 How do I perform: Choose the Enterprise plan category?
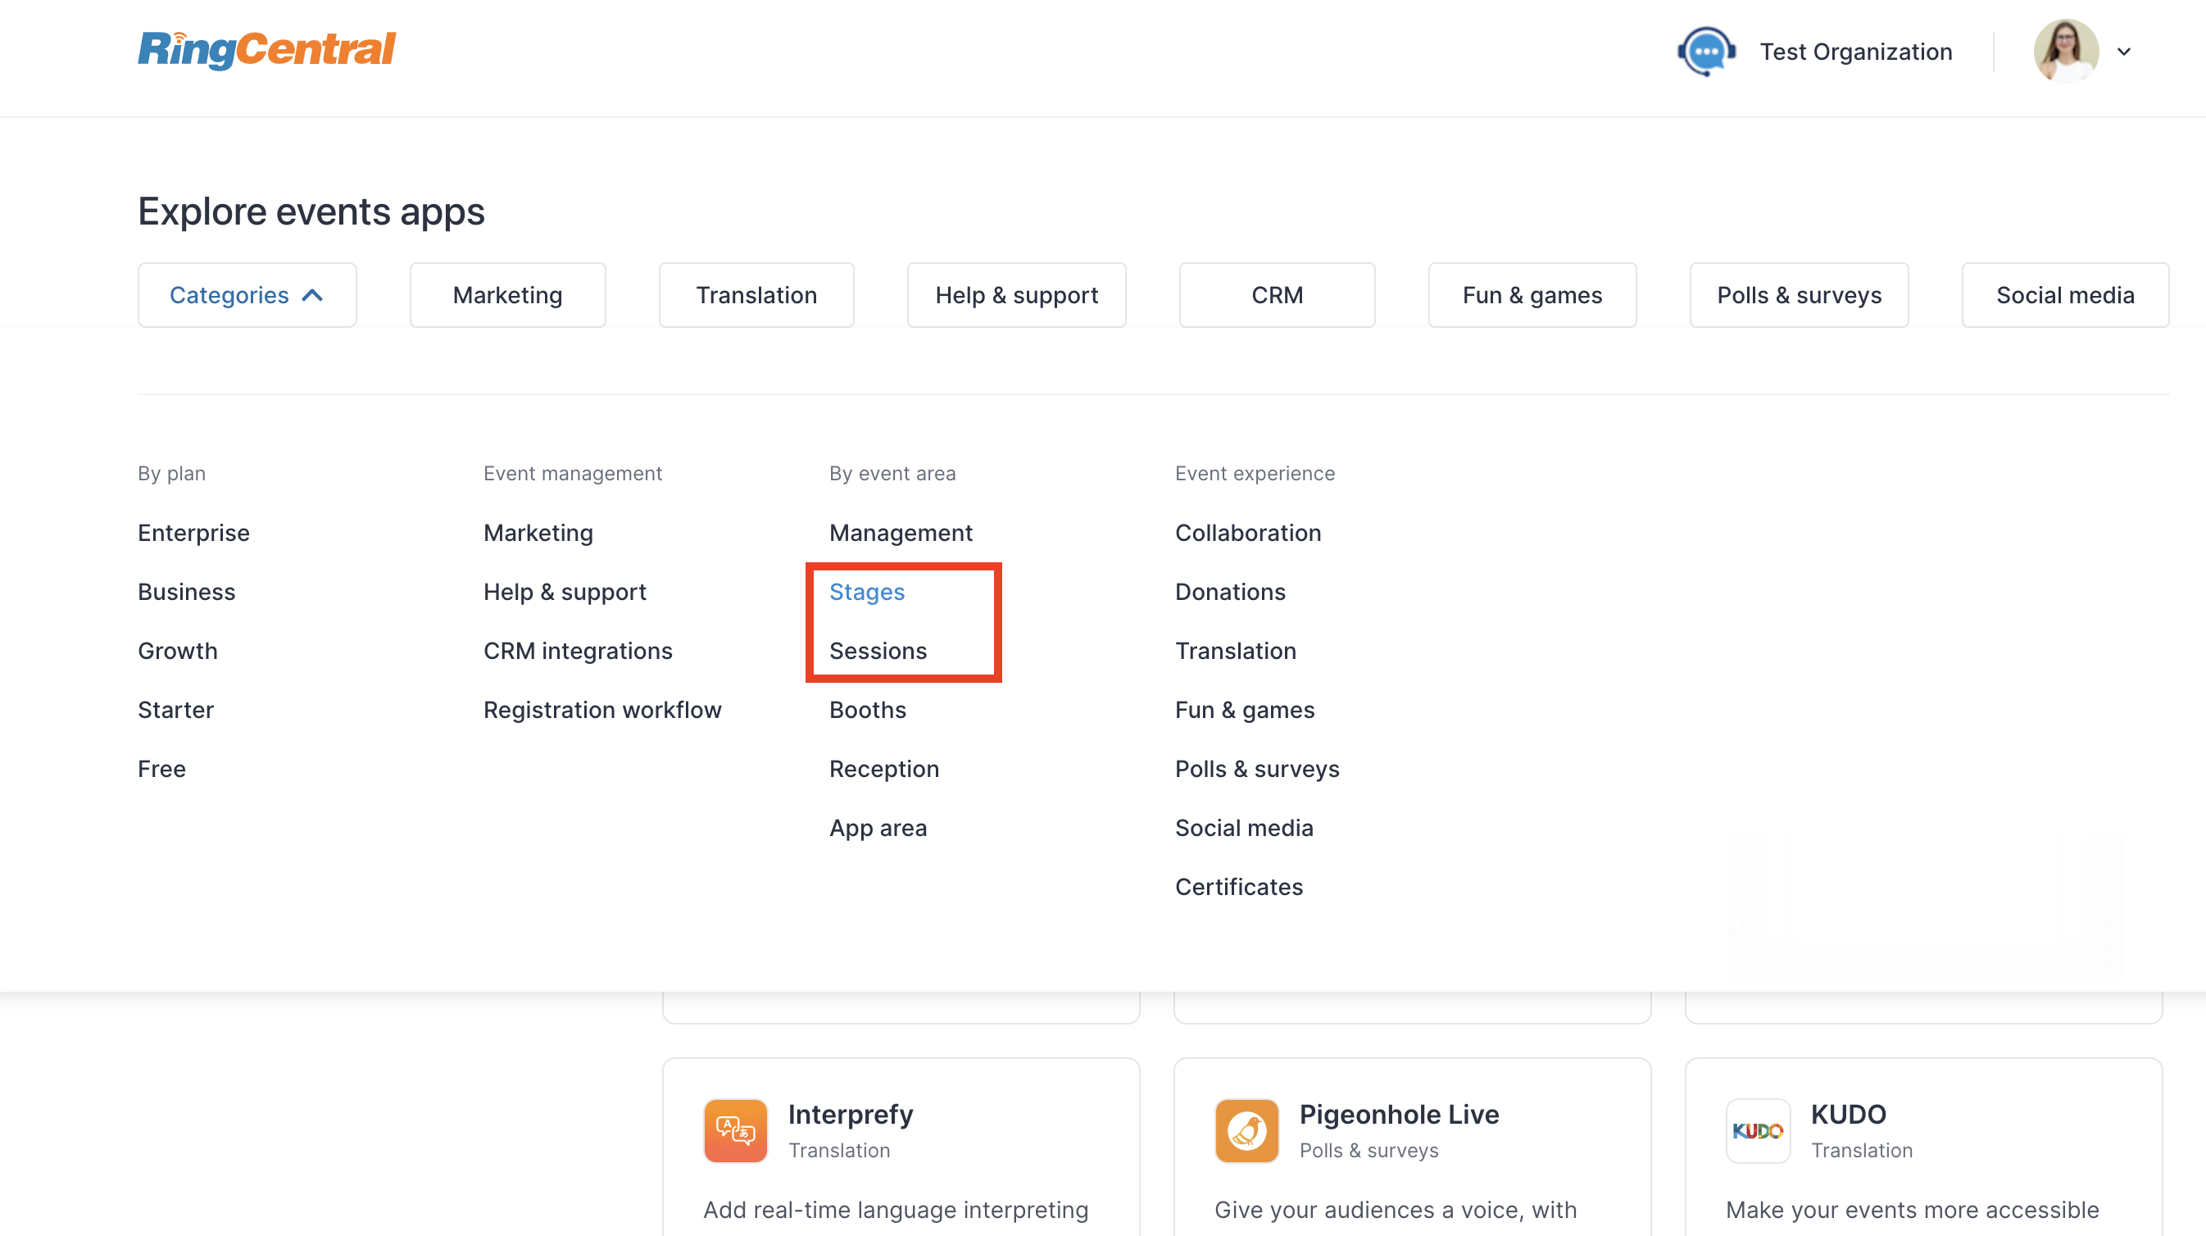(x=193, y=533)
